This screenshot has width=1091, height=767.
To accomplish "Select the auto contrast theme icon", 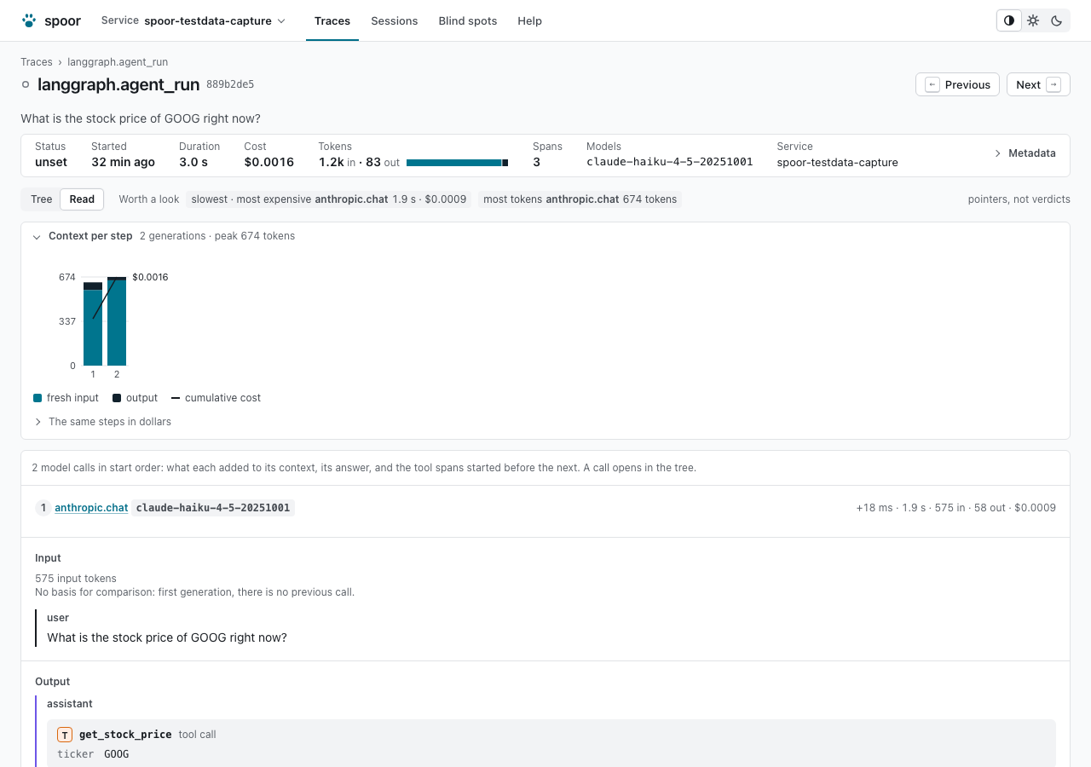I will pos(1009,20).
